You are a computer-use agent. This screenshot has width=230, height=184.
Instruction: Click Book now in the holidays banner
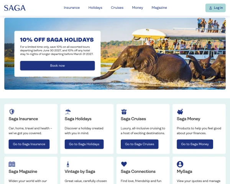[58, 66]
